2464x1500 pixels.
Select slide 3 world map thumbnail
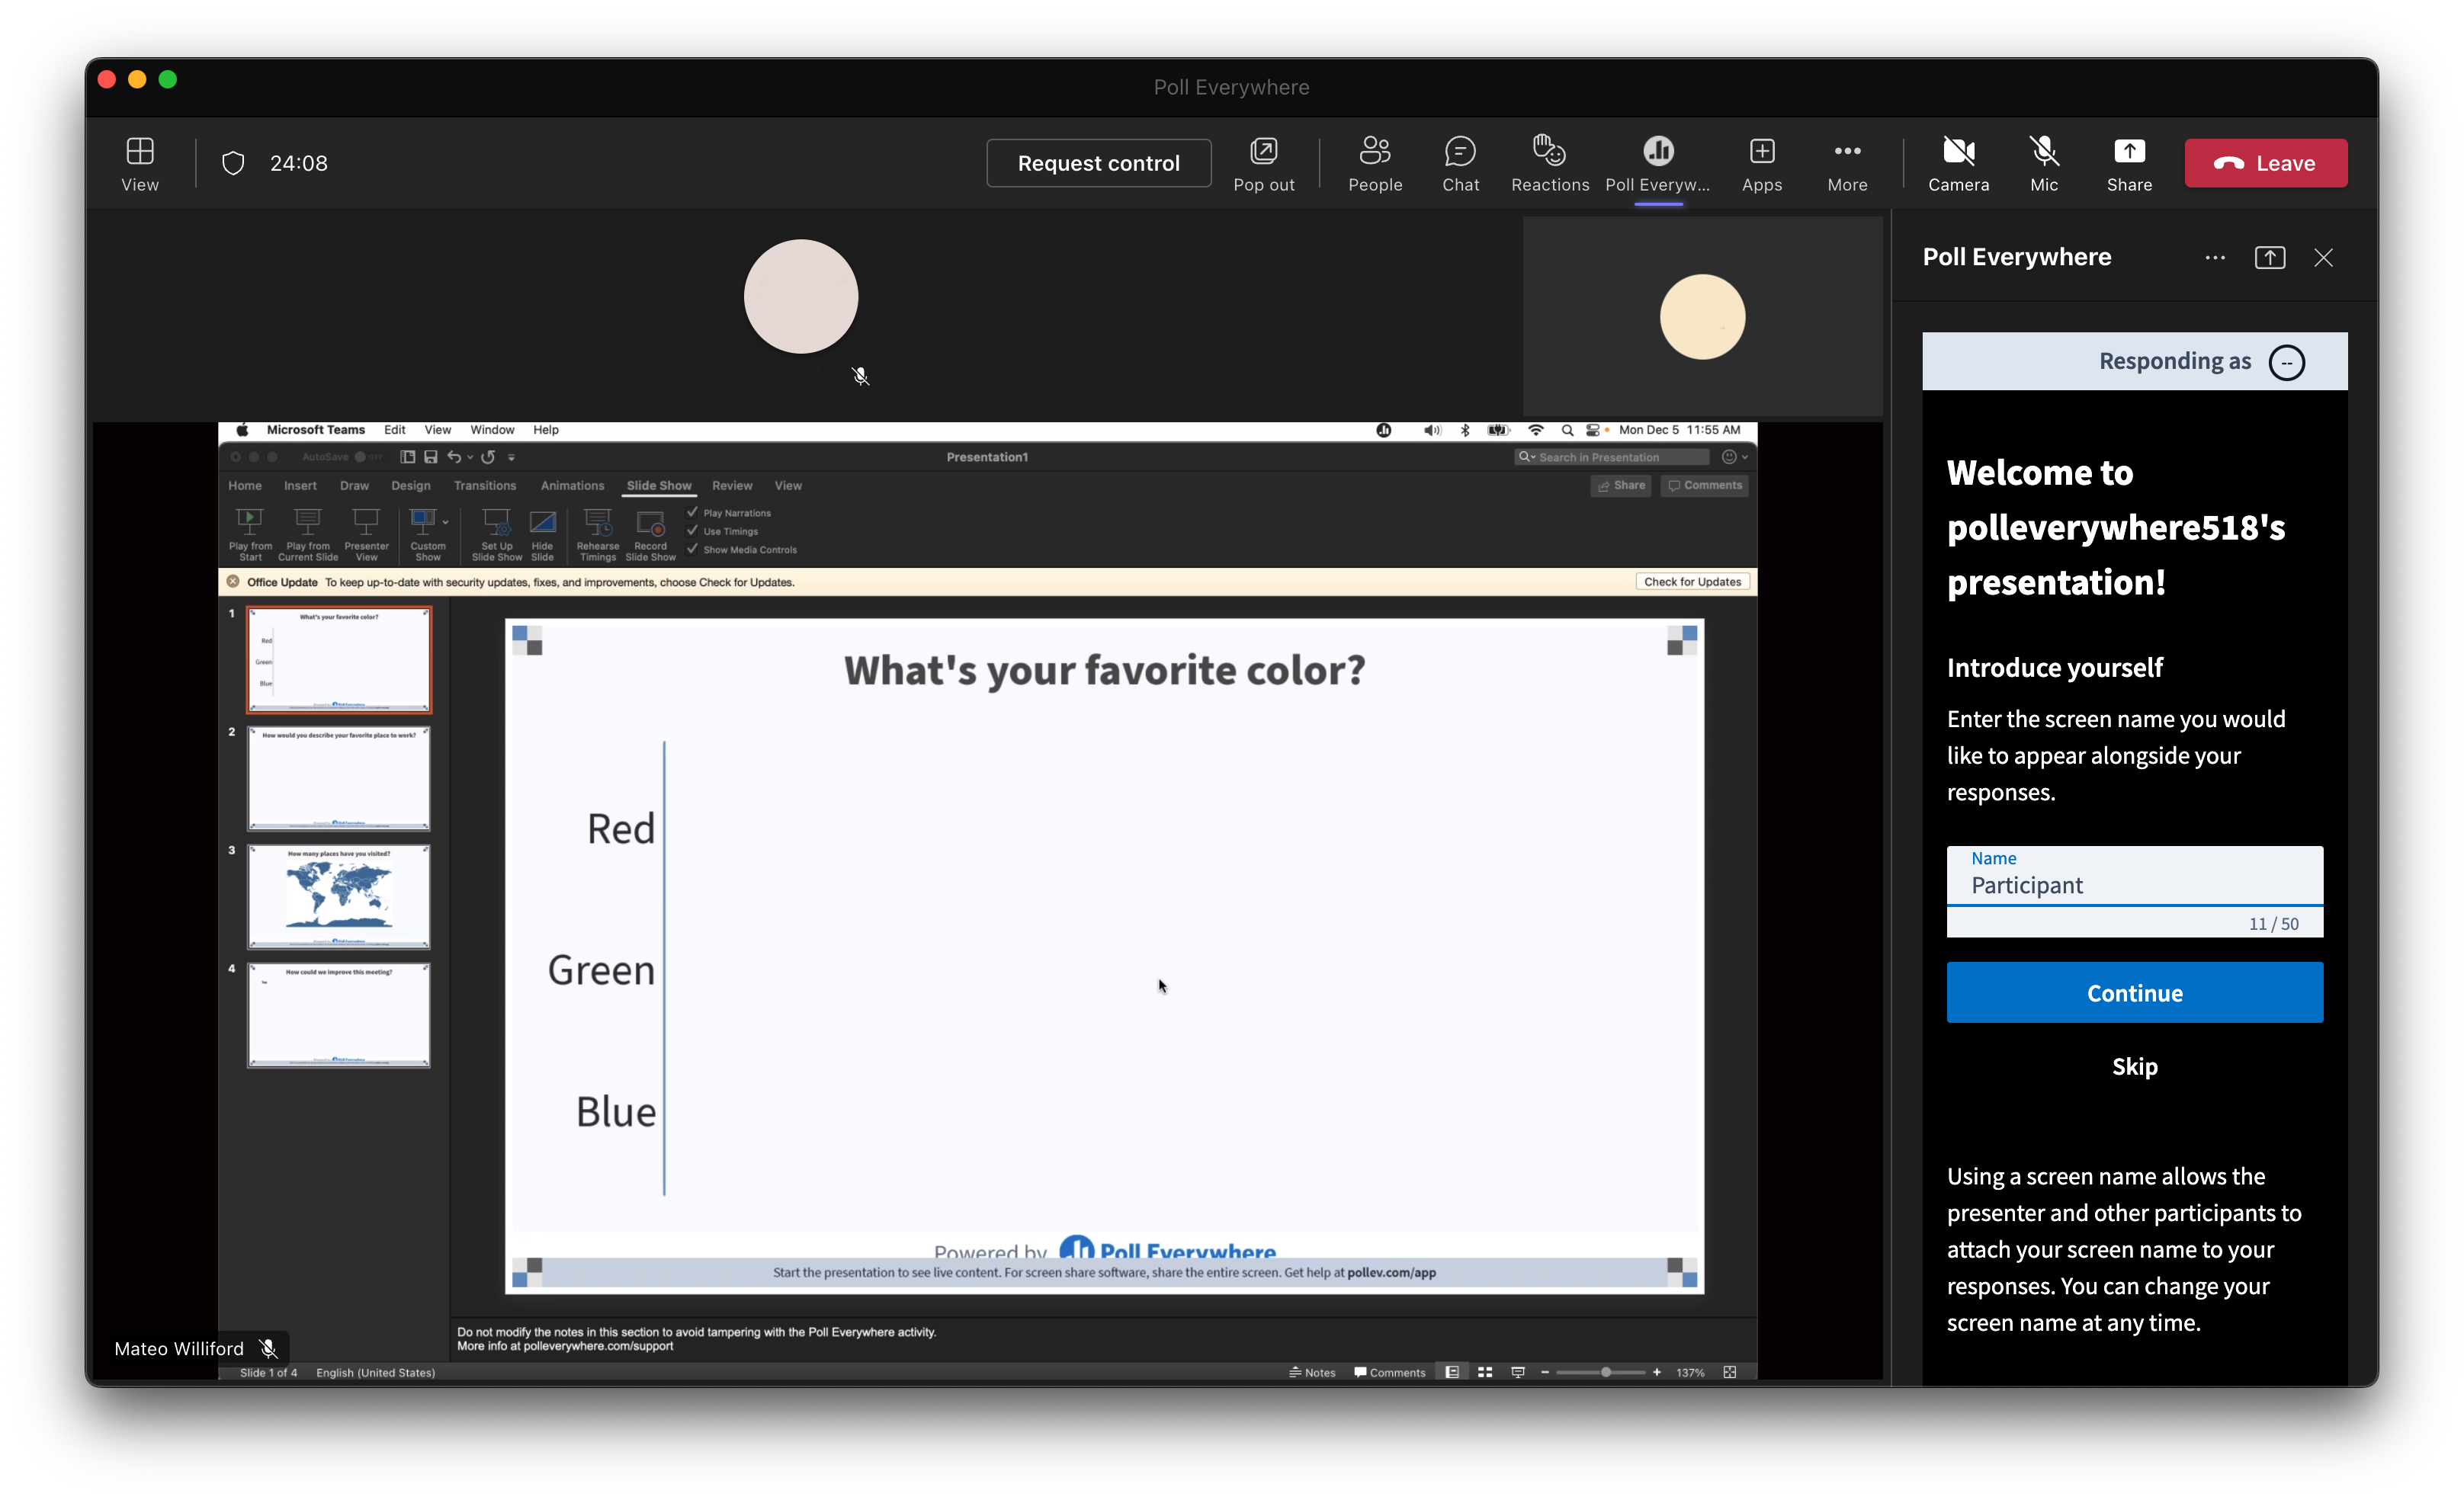coord(339,897)
